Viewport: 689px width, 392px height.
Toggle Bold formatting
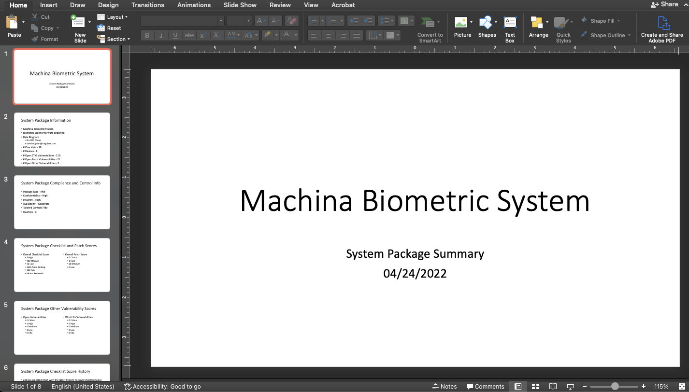point(147,35)
